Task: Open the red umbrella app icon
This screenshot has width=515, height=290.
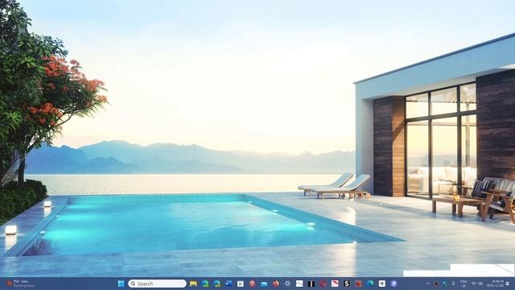Action: point(335,284)
